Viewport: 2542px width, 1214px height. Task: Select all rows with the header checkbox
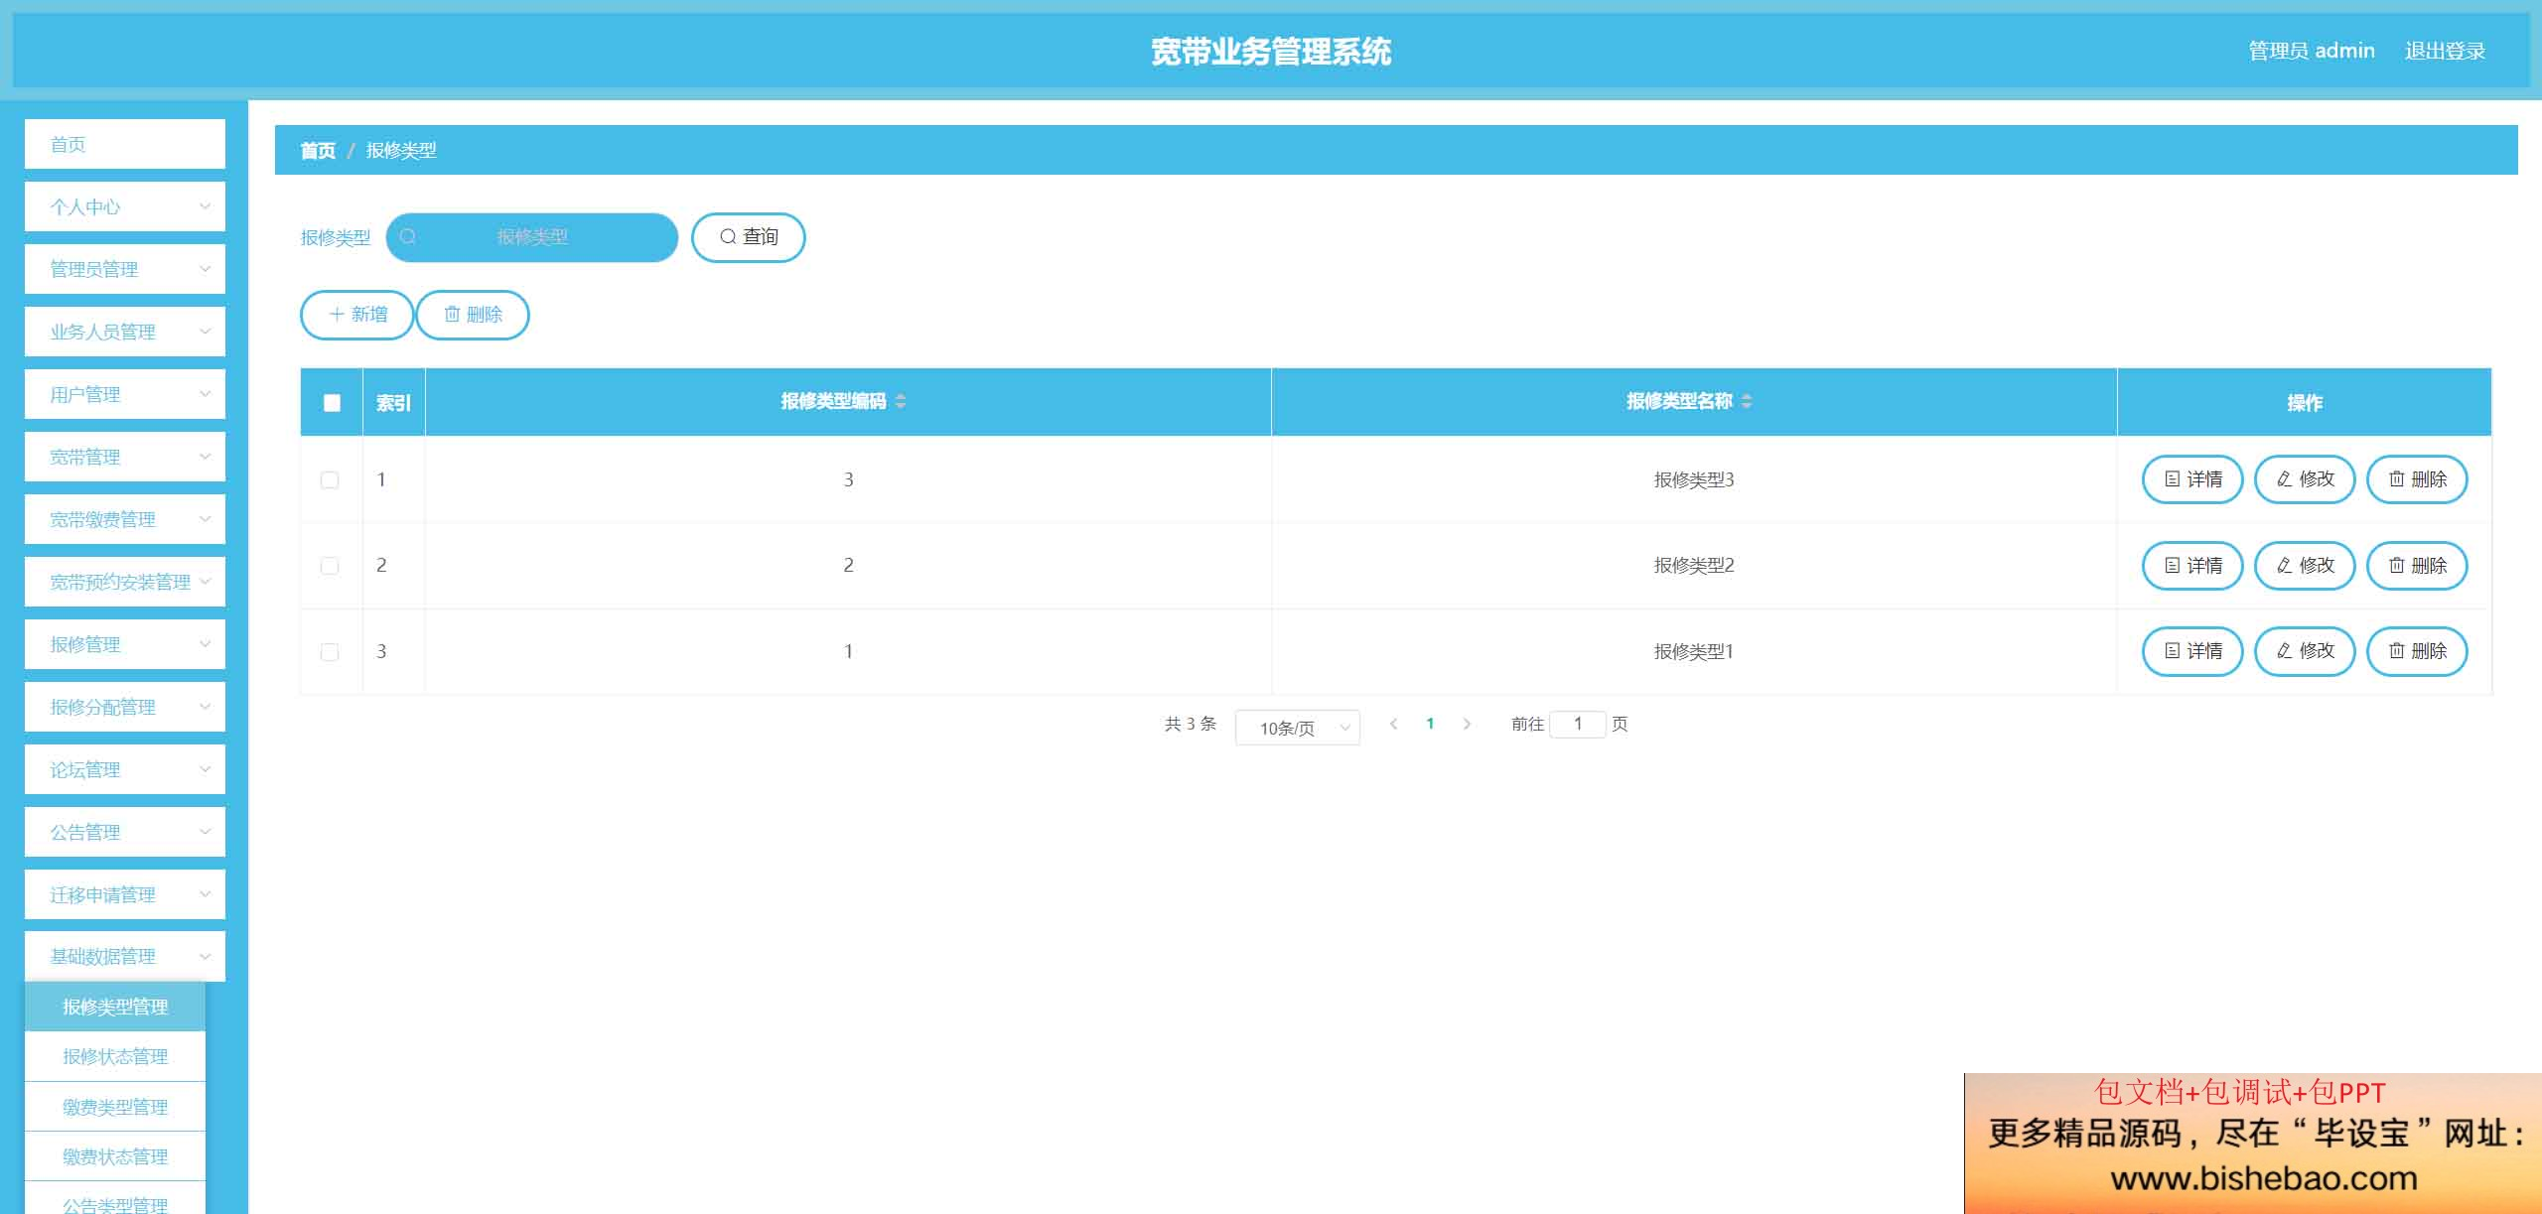point(332,402)
